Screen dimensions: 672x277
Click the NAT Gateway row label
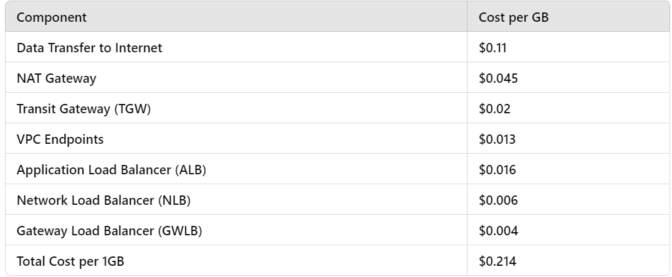56,78
